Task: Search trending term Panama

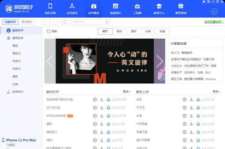Action: point(210,79)
